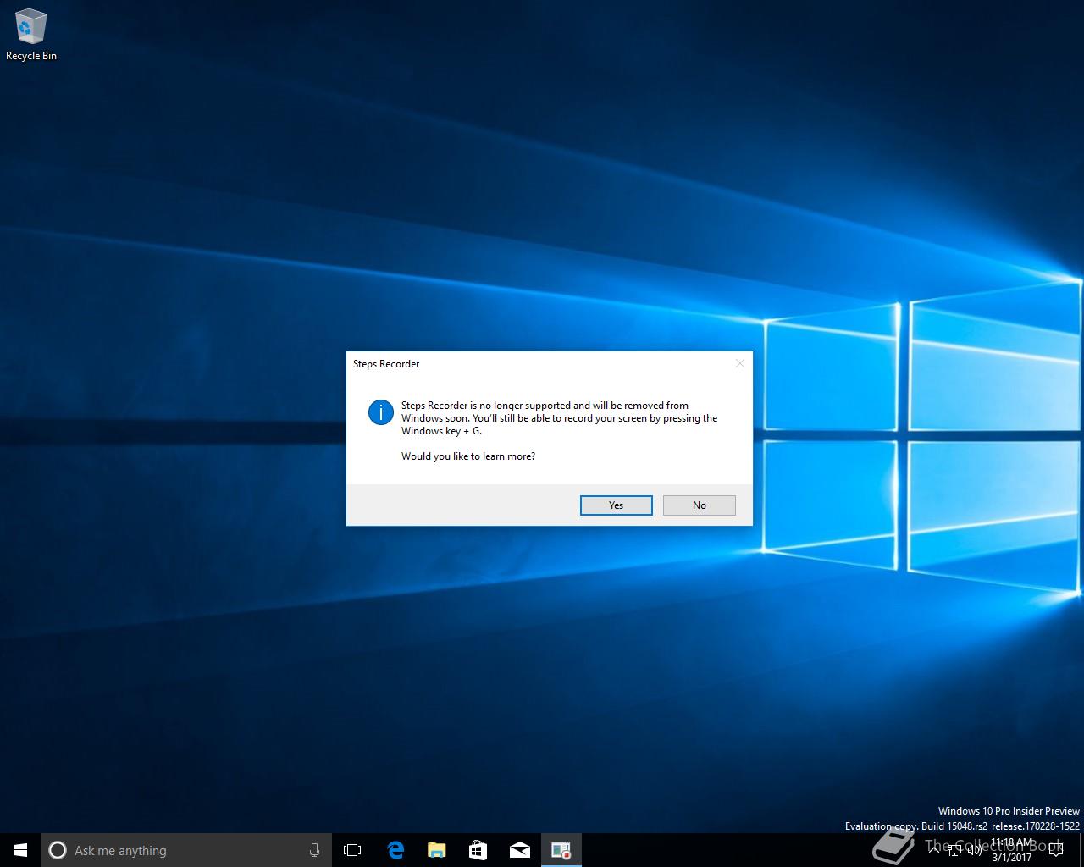The image size is (1084, 867).
Task: Open Task View from the taskbar
Action: point(352,850)
